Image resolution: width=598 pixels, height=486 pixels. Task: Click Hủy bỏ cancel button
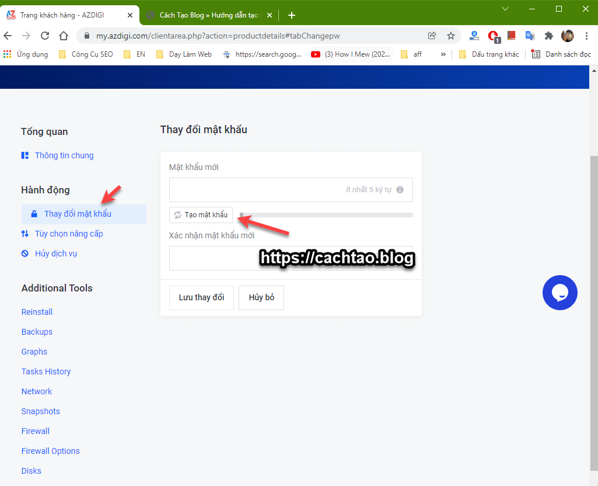(x=261, y=297)
